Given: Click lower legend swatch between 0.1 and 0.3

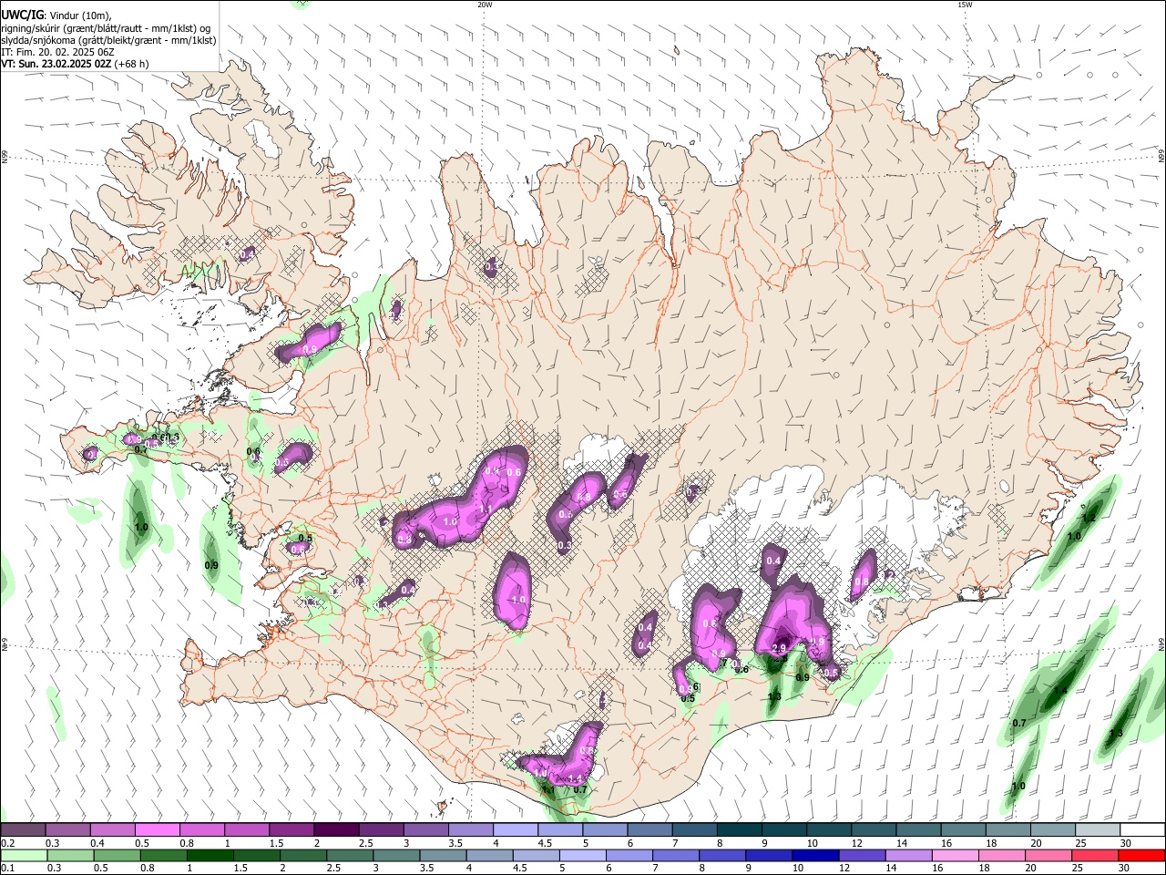Looking at the screenshot, I should (24, 855).
